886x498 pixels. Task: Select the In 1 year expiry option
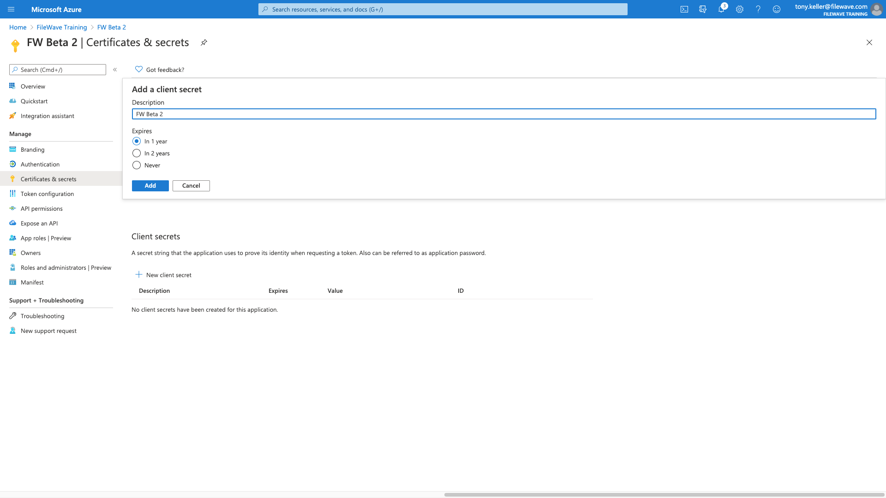point(136,141)
